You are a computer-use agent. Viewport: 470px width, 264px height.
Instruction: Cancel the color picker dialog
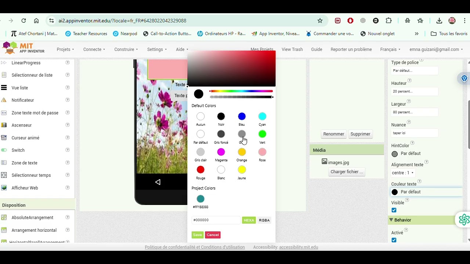(x=213, y=235)
